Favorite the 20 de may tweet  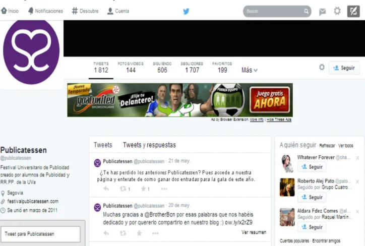point(139,233)
